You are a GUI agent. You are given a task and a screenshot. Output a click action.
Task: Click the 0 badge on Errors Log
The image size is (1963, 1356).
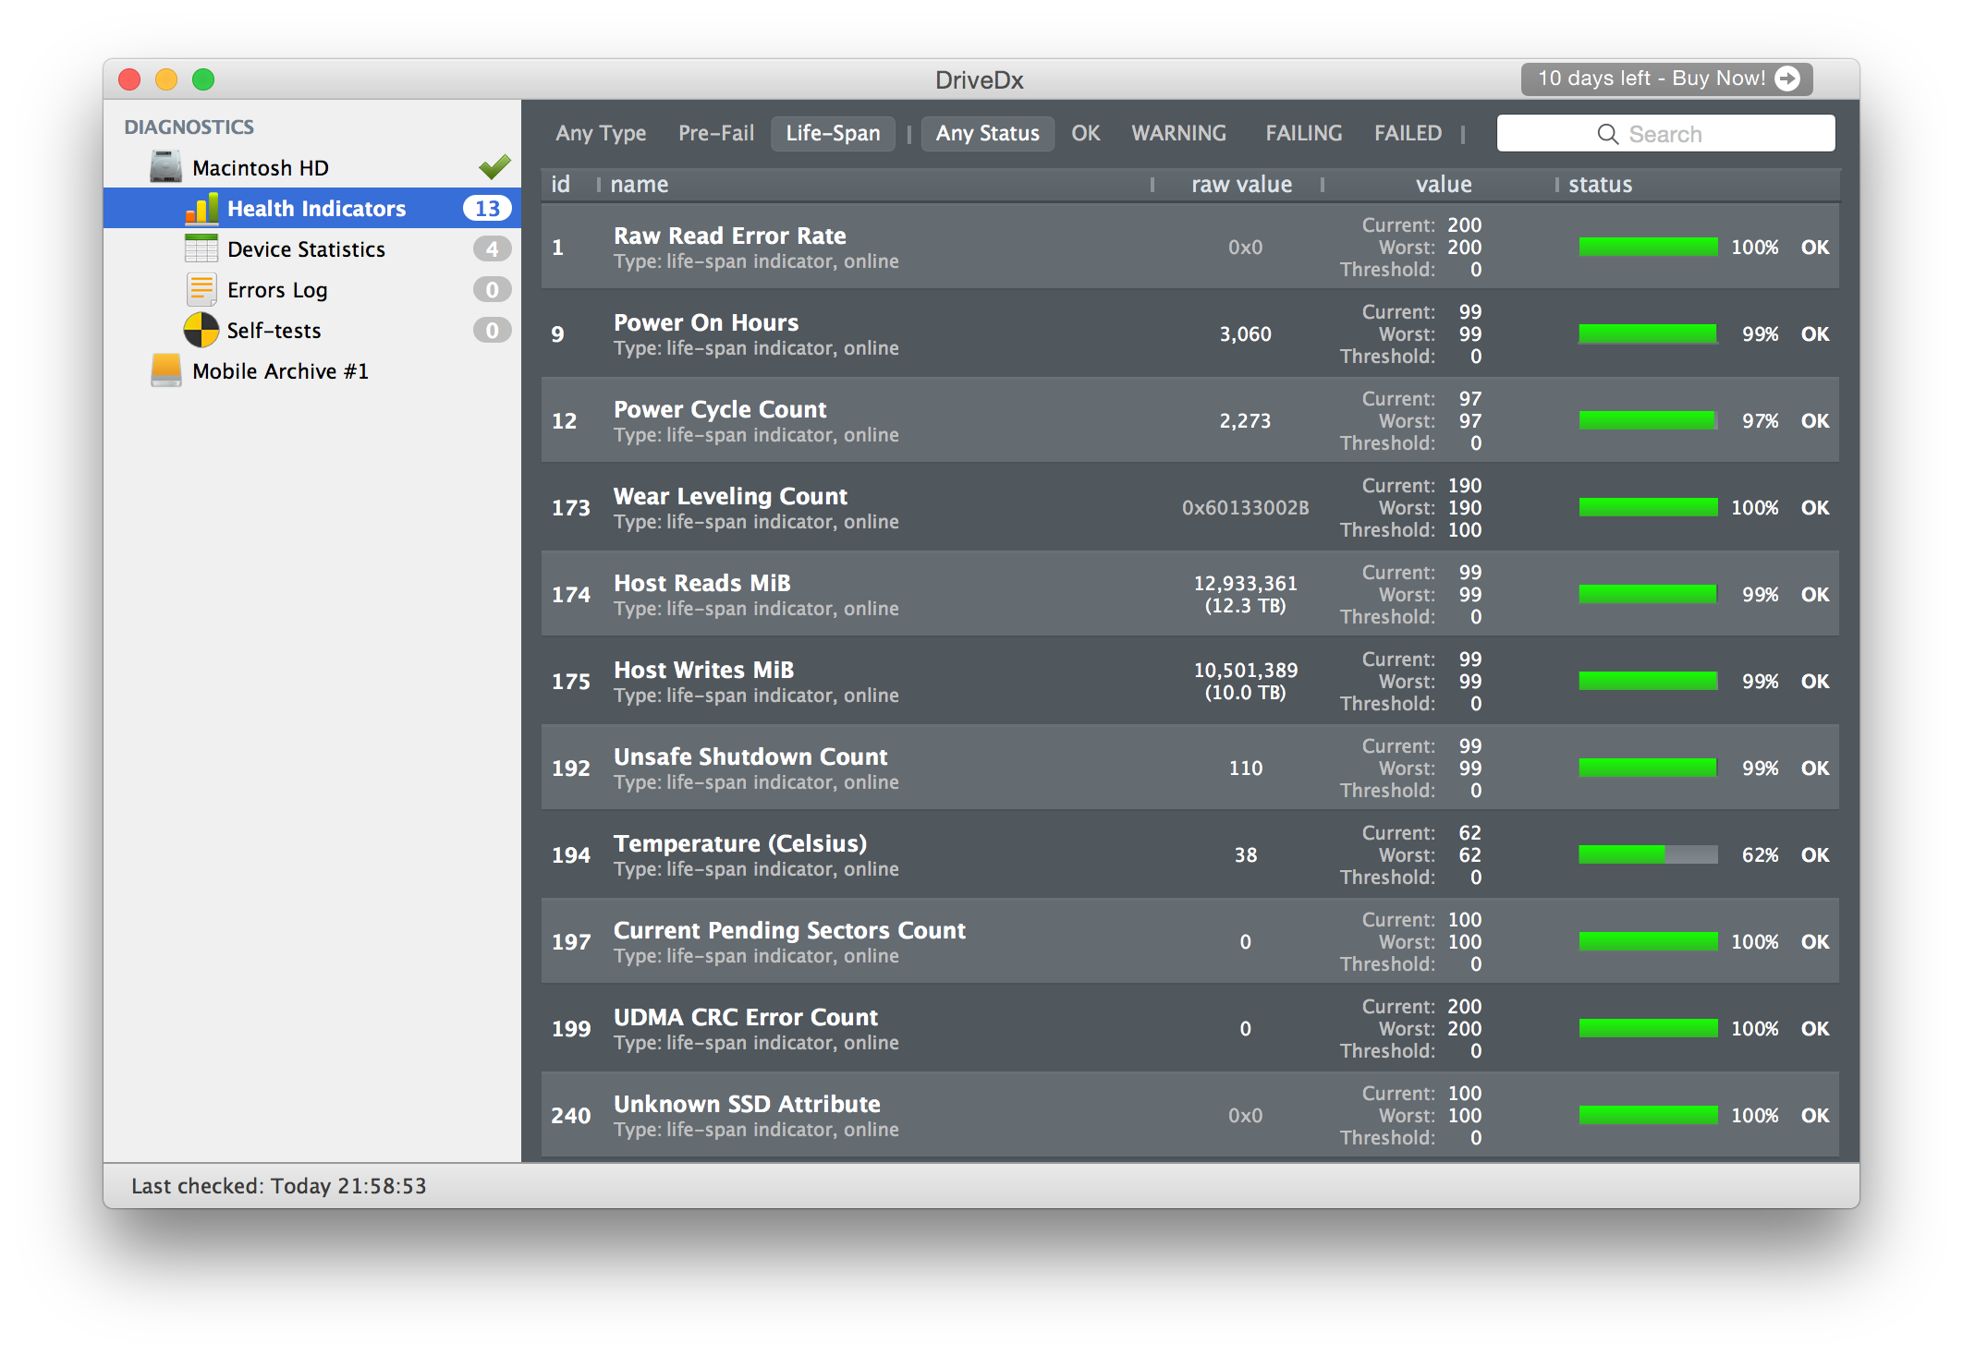pos(492,289)
